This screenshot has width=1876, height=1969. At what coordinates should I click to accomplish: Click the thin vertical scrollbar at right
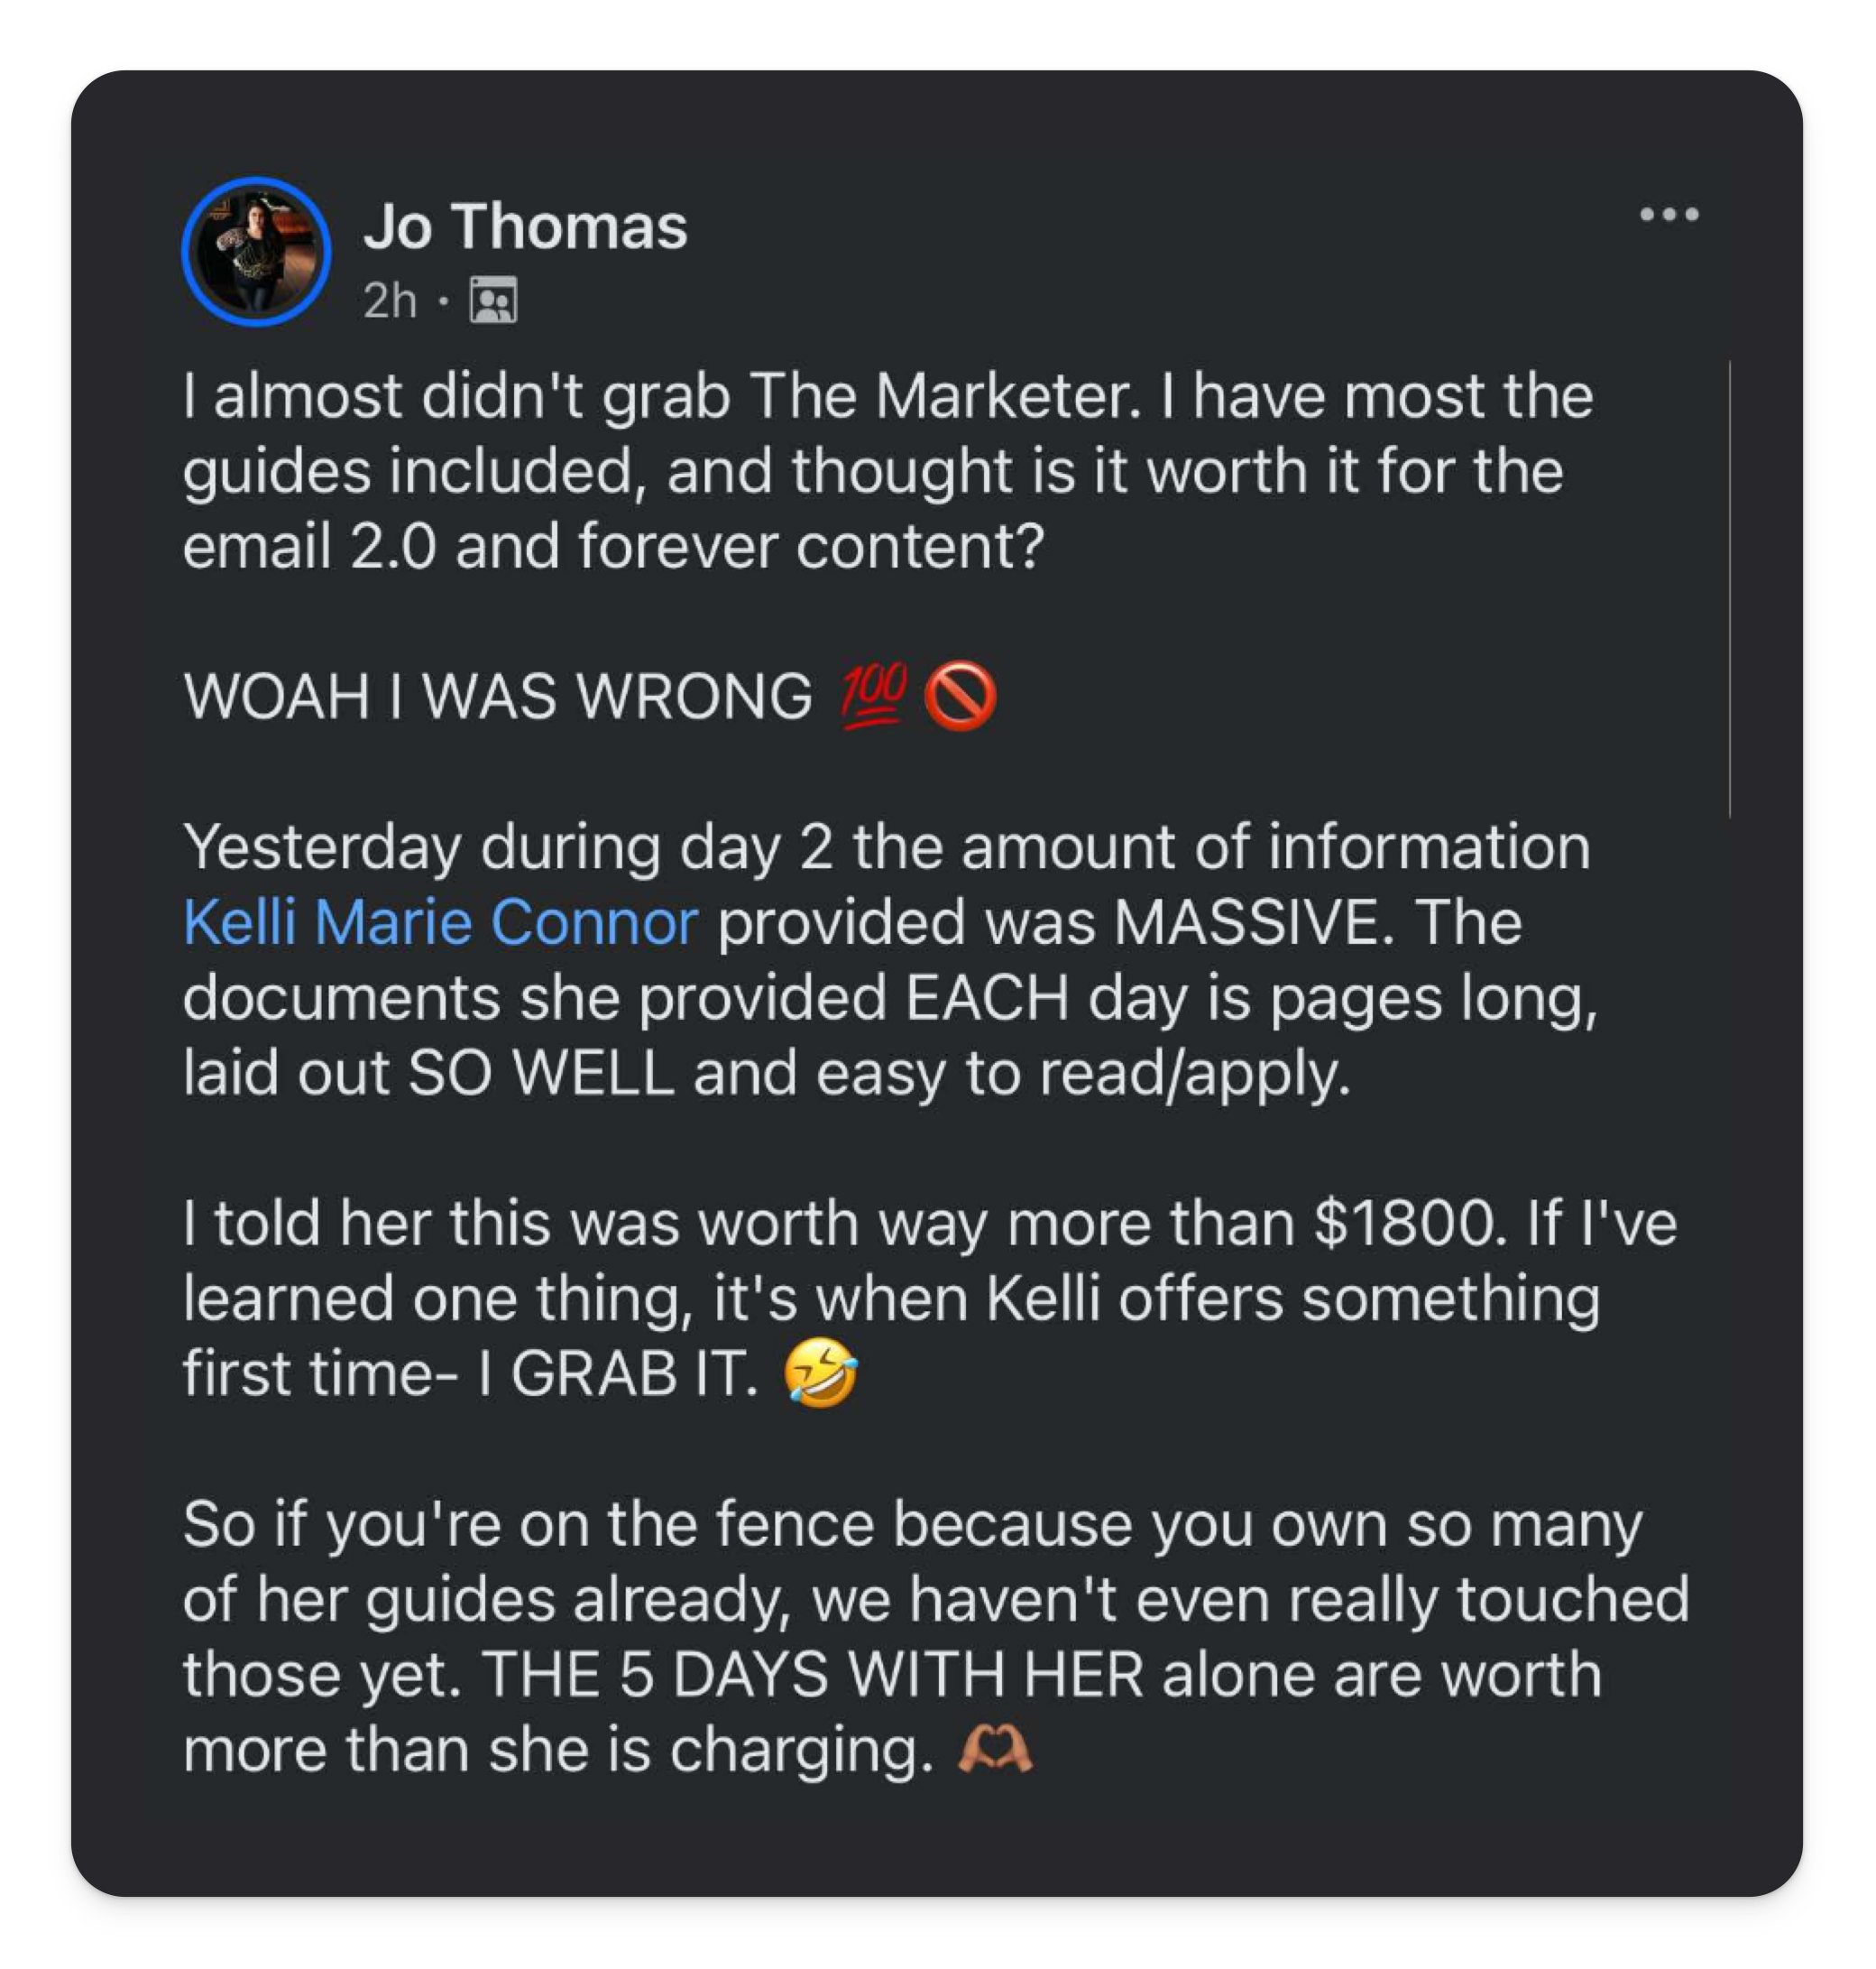1729,590
